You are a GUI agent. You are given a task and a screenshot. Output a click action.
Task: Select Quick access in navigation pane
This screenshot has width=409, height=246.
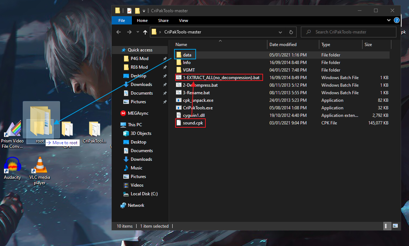140,50
